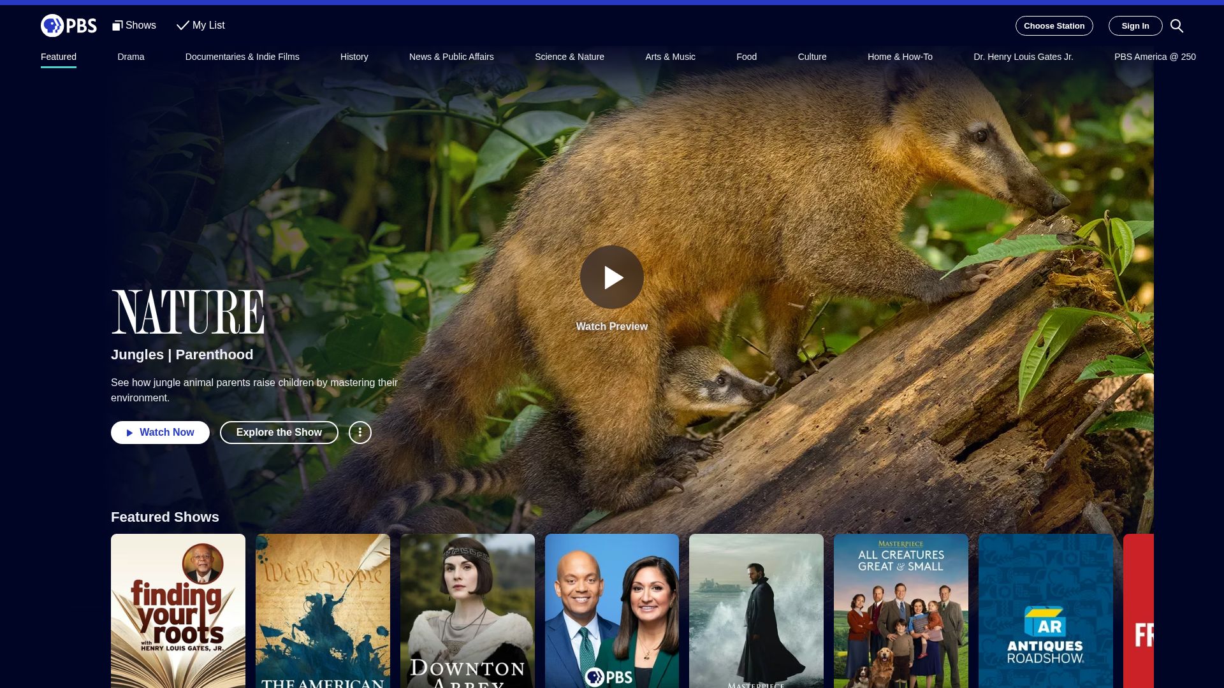Click the Nature show logo title

[187, 312]
